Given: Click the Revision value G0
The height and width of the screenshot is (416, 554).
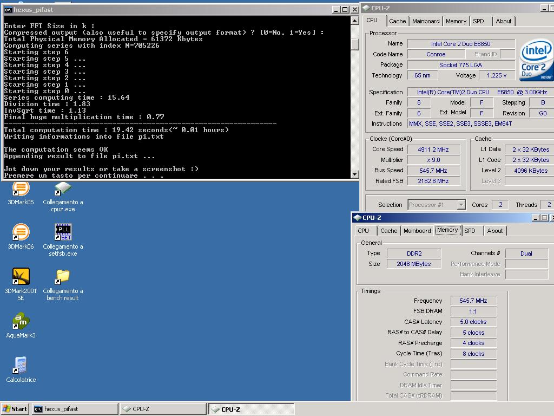Looking at the screenshot, I should click(543, 113).
